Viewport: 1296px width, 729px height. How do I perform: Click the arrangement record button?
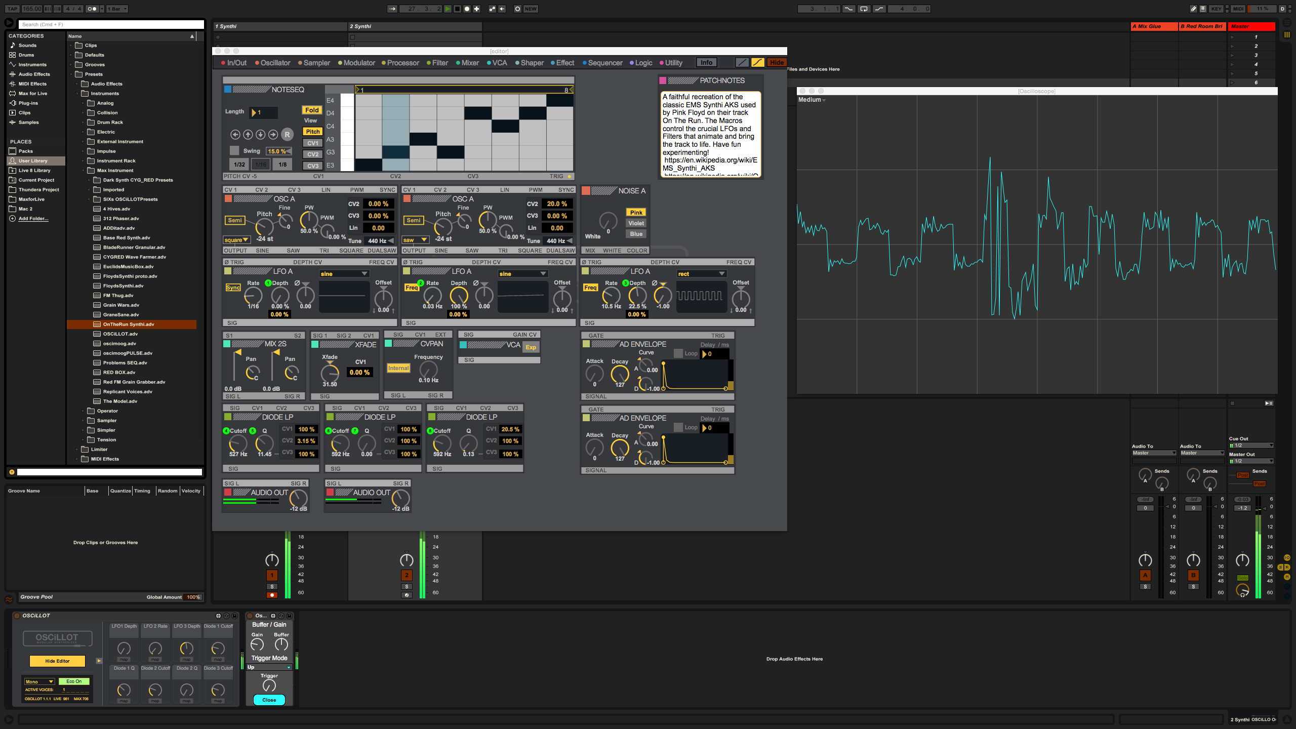(x=467, y=9)
